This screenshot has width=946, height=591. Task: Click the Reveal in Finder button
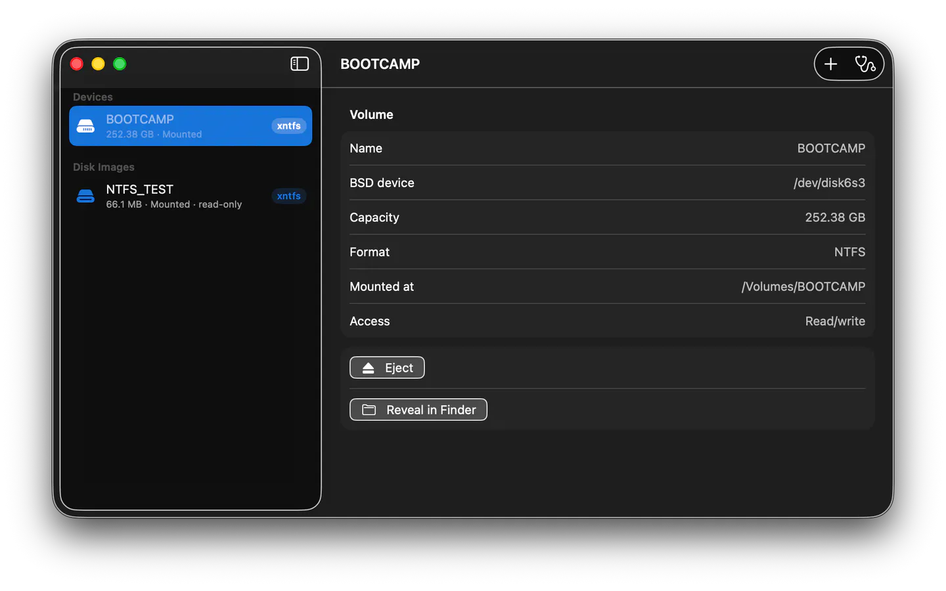(418, 410)
